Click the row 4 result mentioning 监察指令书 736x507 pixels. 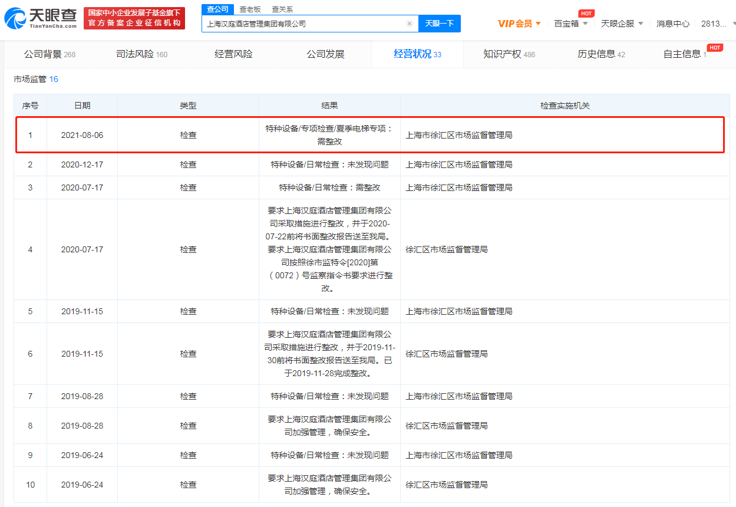[329, 249]
